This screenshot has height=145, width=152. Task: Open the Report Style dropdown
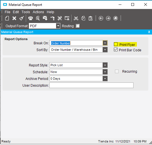[105, 65]
